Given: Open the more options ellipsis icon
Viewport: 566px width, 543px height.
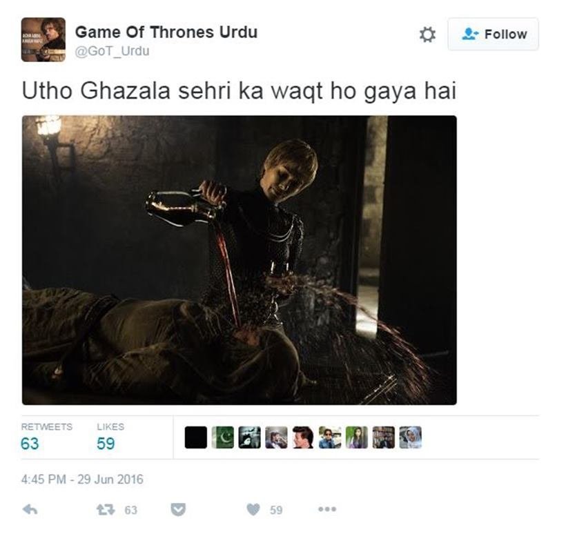Looking at the screenshot, I should (327, 509).
